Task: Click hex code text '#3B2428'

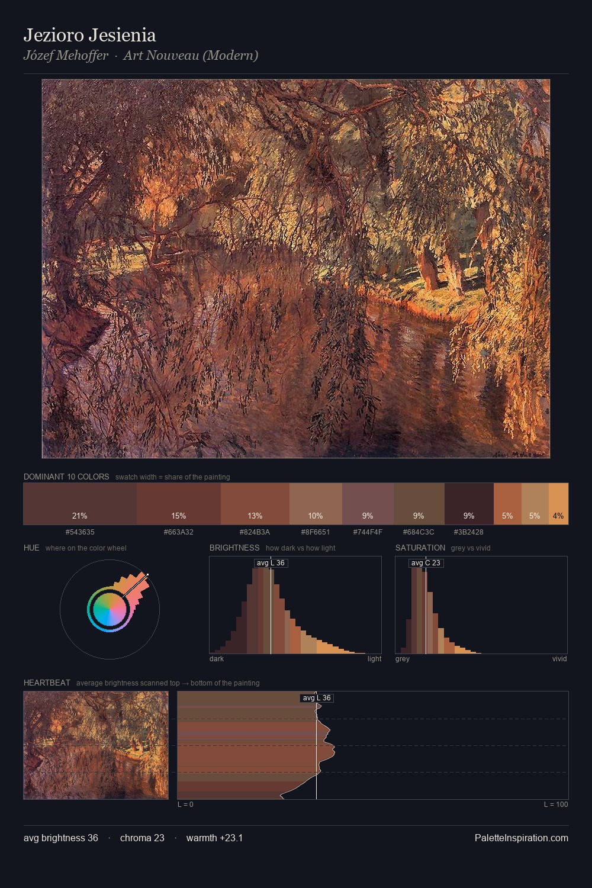Action: point(469,532)
